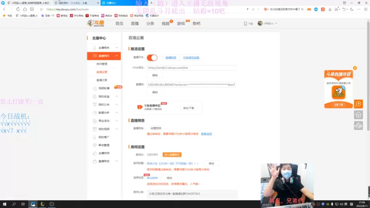
Task: Open the 查看说明 link
Action: coord(206,134)
